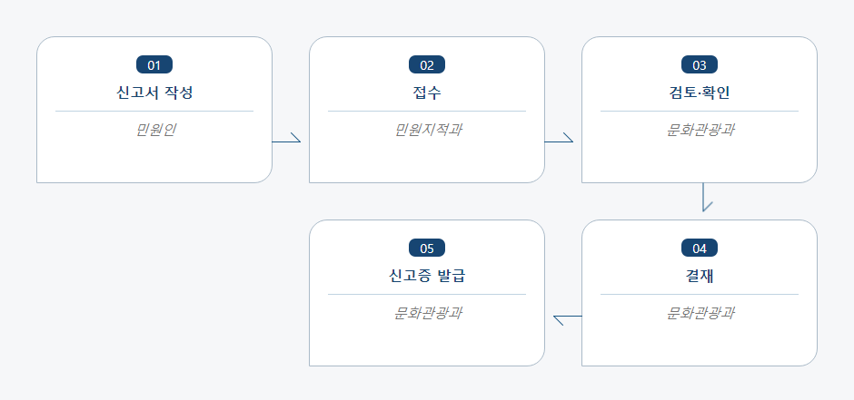Select the 신고서 작성 heading
Viewport: 854px width, 400px height.
(x=154, y=93)
